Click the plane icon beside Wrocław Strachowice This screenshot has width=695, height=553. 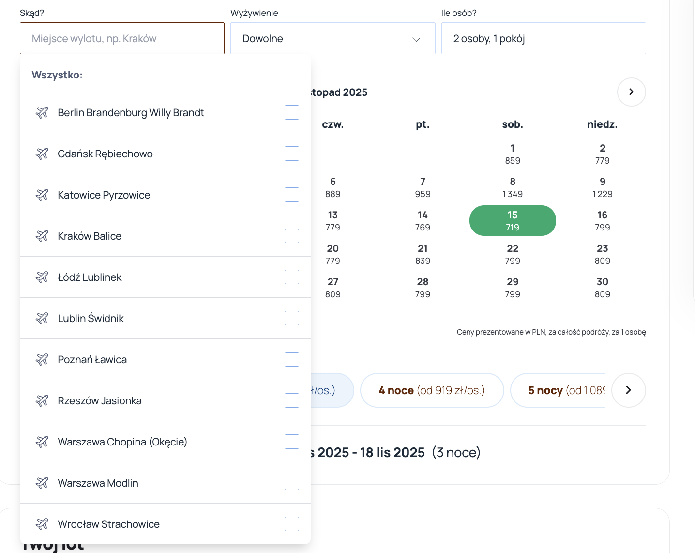(x=42, y=524)
